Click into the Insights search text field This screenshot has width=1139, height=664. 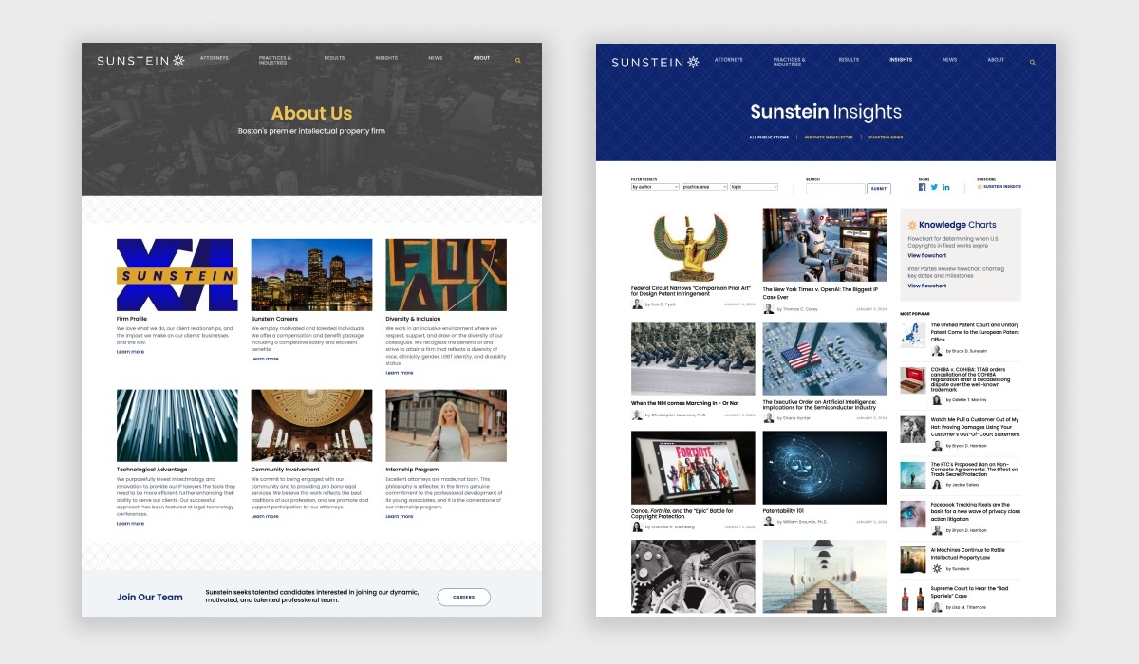click(x=835, y=189)
